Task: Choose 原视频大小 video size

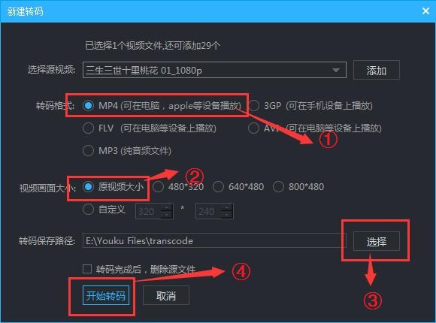Action: (88, 187)
